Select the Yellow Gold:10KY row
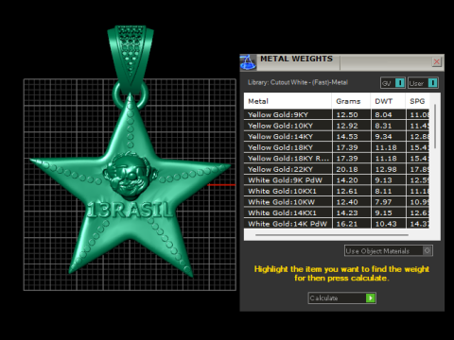Viewport: 454px width, 340px height. [x=337, y=126]
